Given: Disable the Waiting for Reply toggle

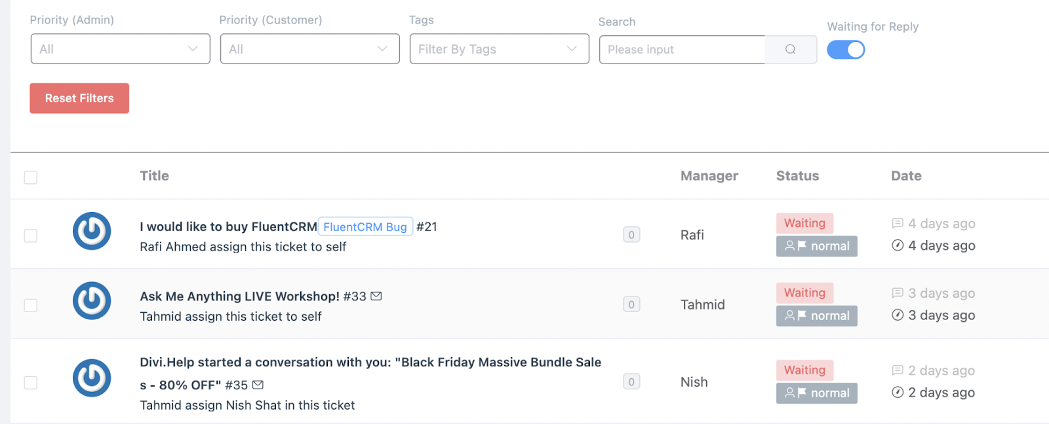Looking at the screenshot, I should pos(846,50).
